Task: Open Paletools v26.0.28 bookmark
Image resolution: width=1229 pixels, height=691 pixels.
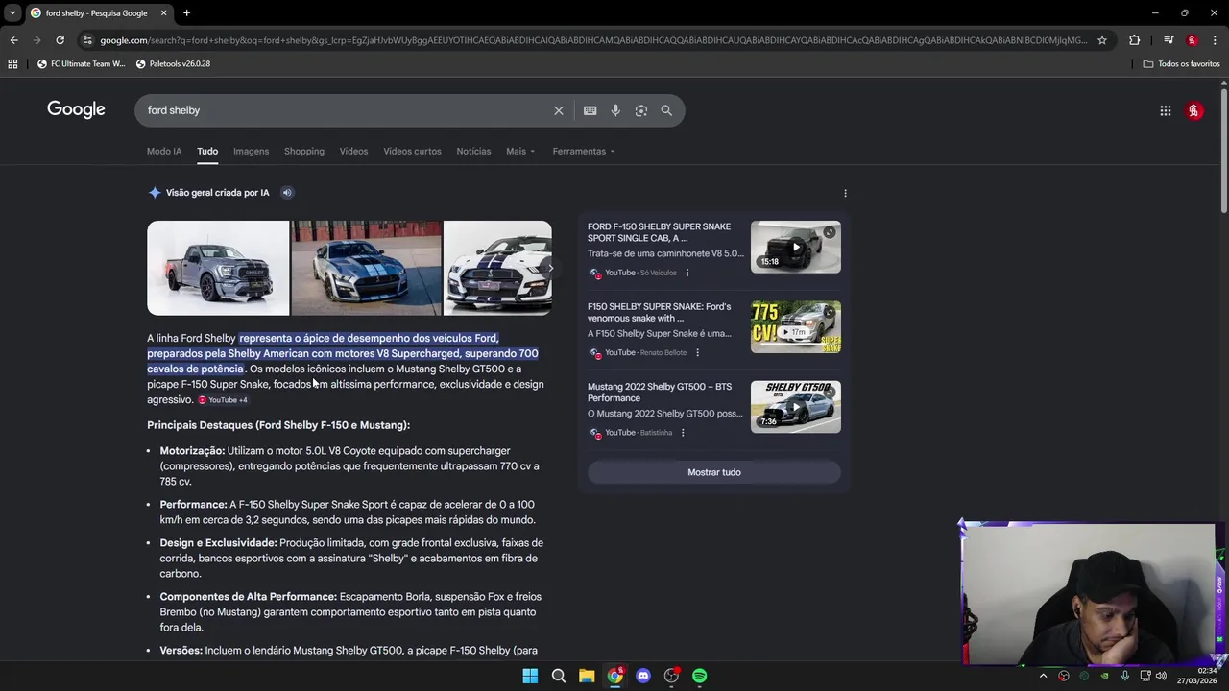Action: coord(173,63)
